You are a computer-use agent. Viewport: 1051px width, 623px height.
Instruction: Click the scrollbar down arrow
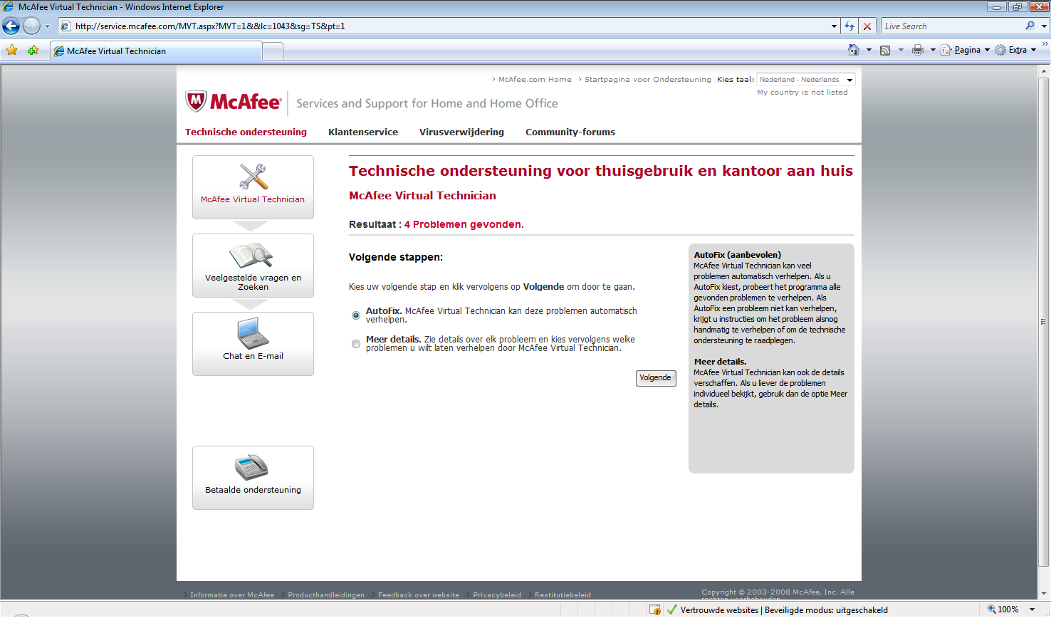pos(1045,593)
